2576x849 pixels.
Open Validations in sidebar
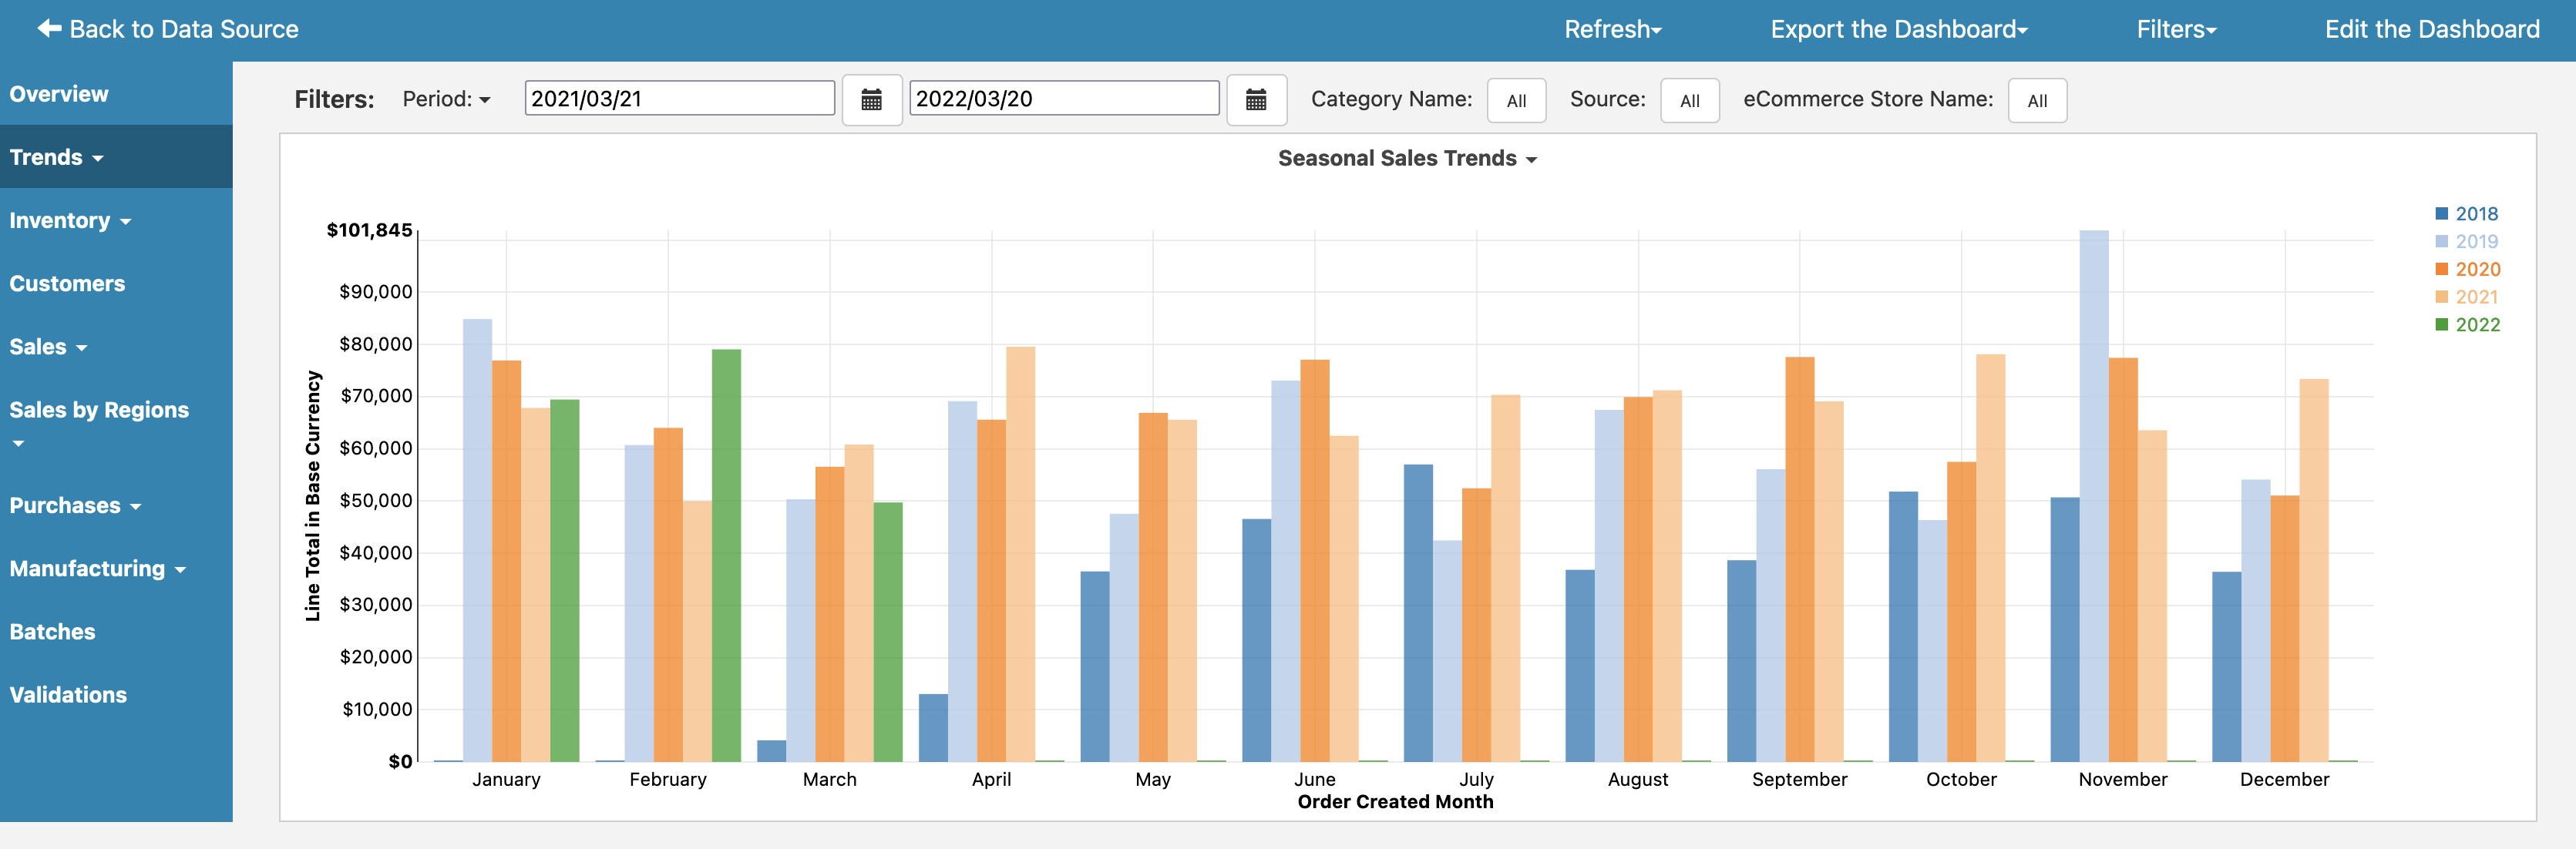(116, 694)
